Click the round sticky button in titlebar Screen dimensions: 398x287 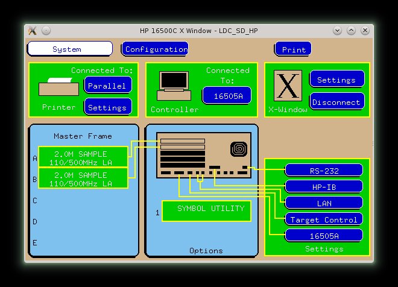coord(46,31)
